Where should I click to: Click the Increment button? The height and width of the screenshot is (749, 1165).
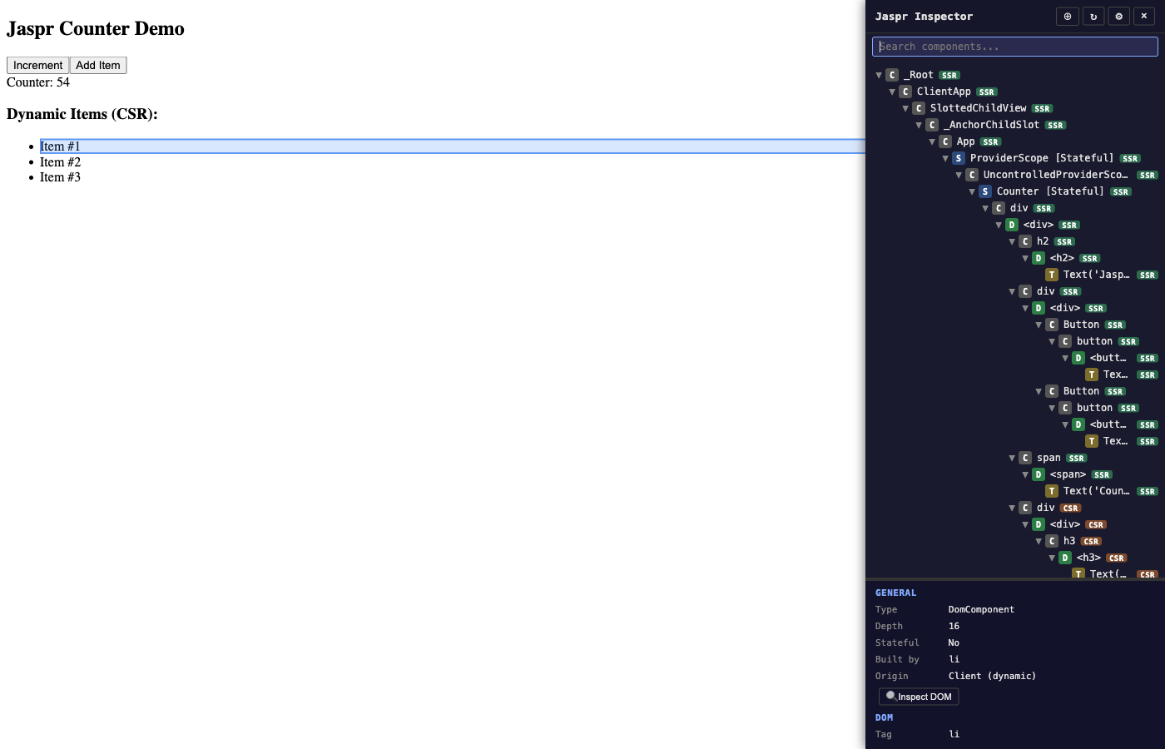coord(37,65)
